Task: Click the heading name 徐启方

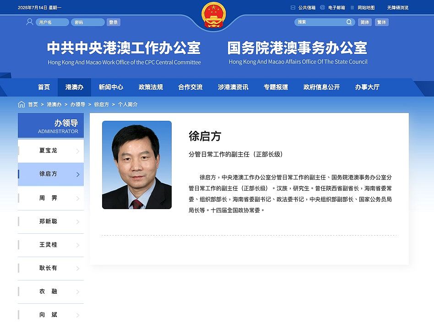Action: pyautogui.click(x=205, y=136)
